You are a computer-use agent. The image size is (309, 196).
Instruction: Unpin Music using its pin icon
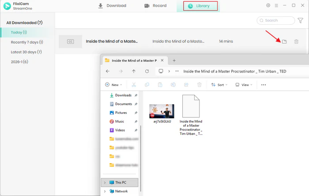point(136,121)
